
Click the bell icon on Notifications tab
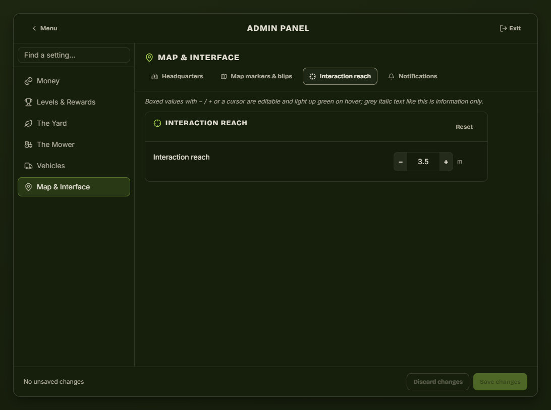point(391,76)
